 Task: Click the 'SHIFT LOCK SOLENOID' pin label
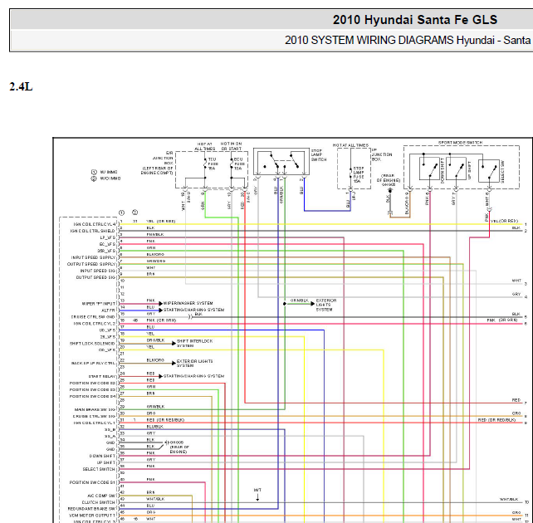pos(92,344)
